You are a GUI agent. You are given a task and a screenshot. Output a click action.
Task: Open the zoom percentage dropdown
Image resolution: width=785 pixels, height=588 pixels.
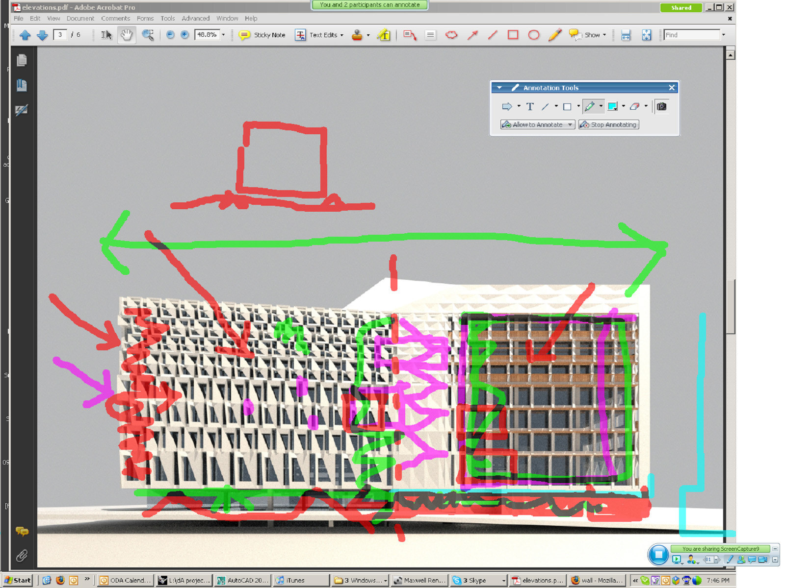(x=223, y=35)
